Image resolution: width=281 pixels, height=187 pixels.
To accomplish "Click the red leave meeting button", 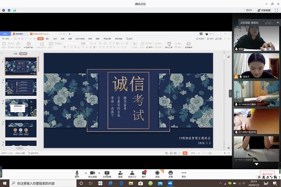I will [x=267, y=173].
